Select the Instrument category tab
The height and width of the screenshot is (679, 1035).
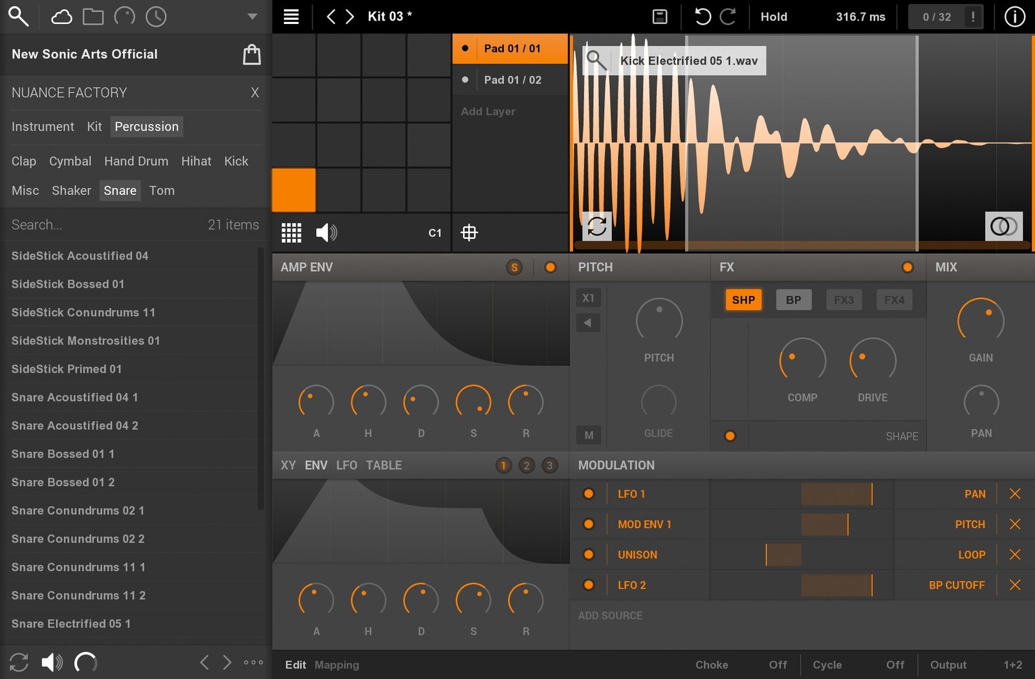point(43,127)
